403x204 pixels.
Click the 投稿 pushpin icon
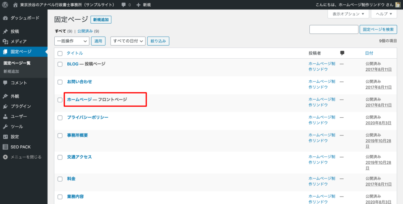click(x=6, y=32)
